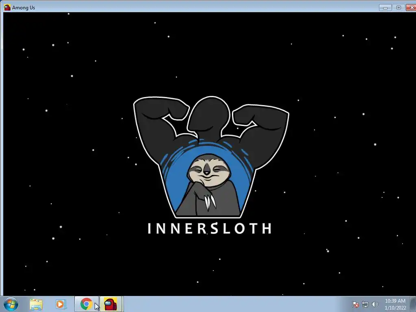The height and width of the screenshot is (312, 416).
Task: Close the Among Us window
Action: click(x=411, y=8)
